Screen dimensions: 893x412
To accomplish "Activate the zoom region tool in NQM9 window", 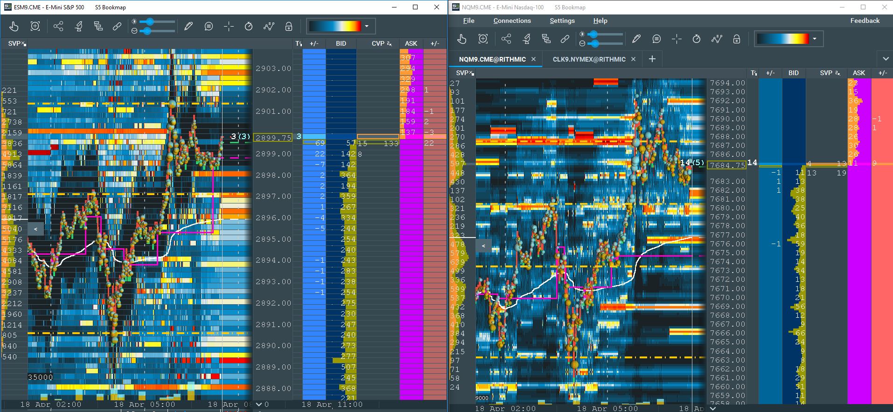I will point(483,39).
